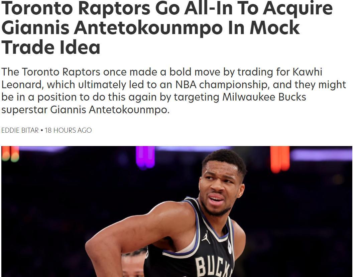Image resolution: width=356 pixels, height=277 pixels.
Task: Click the Eddie Bitar author name
Action: pyautogui.click(x=20, y=130)
